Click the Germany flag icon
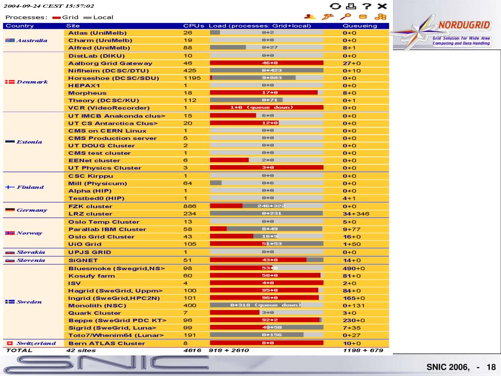 tap(10, 210)
